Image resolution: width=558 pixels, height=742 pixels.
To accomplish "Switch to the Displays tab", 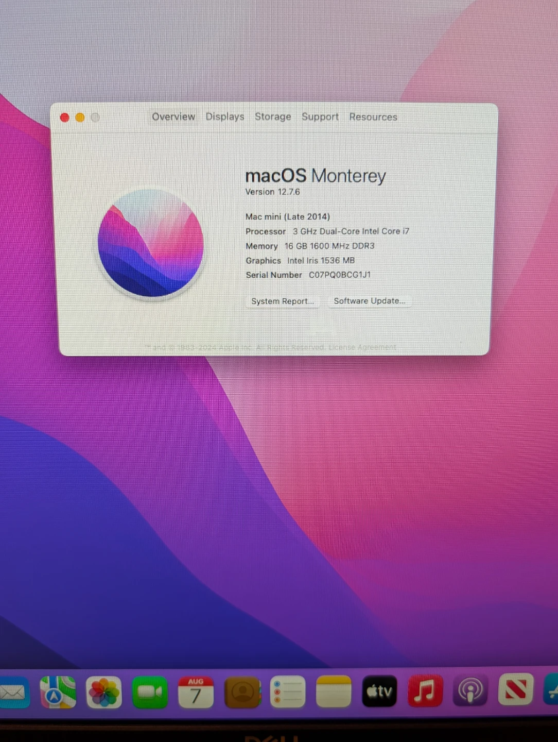I will click(x=225, y=117).
